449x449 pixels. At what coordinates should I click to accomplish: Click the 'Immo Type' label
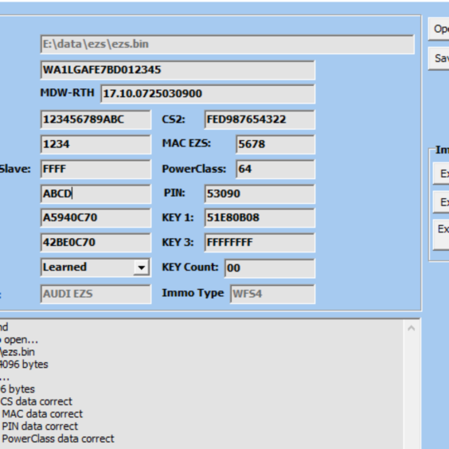pos(193,293)
